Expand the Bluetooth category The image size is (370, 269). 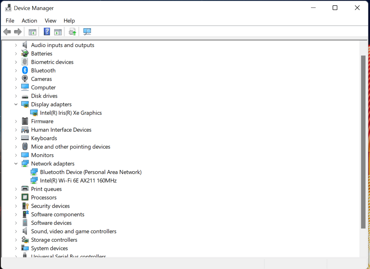(x=16, y=70)
